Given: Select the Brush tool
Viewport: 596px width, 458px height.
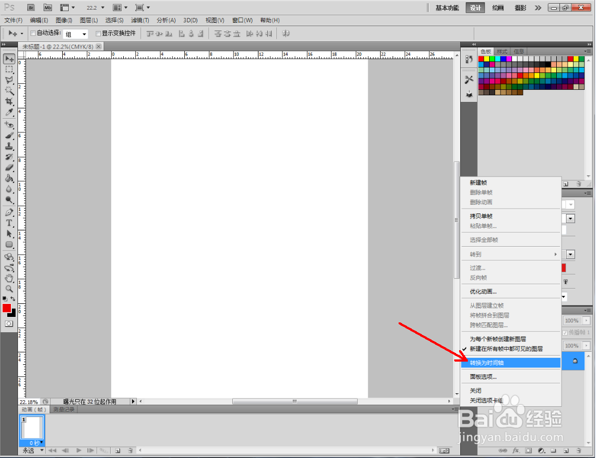Looking at the screenshot, I should point(9,136).
